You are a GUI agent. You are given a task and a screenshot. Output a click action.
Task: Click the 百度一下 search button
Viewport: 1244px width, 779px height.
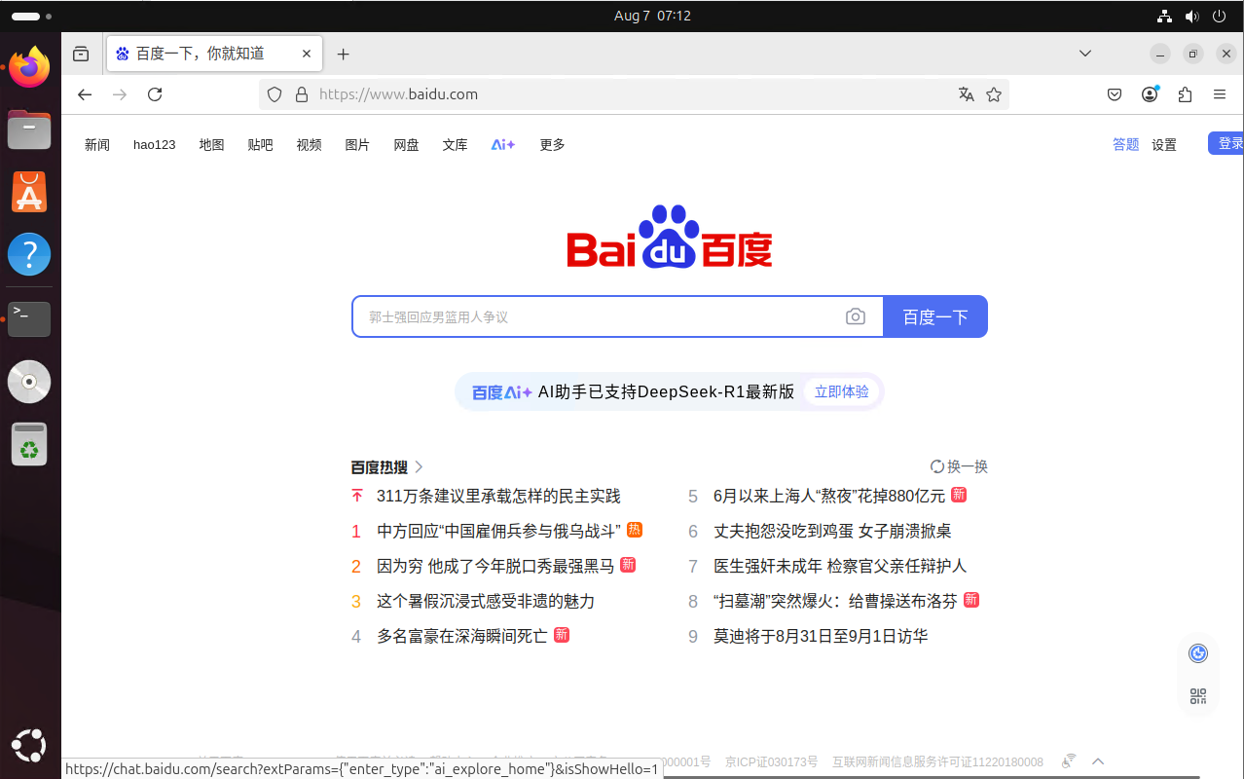click(x=935, y=316)
